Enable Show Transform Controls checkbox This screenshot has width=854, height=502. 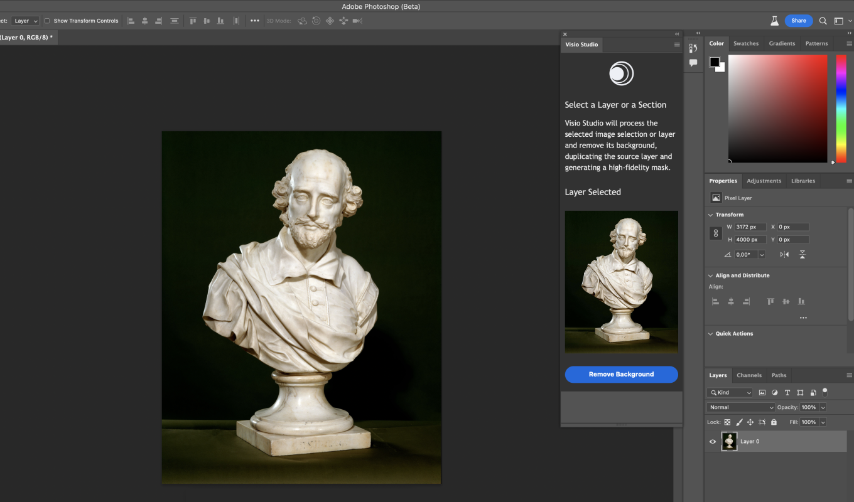pos(47,21)
